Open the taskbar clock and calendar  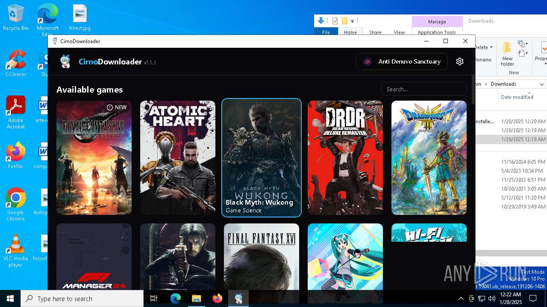[510, 298]
